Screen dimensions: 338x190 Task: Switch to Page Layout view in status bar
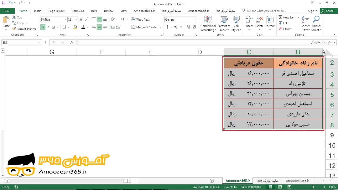pyautogui.click(x=280, y=187)
